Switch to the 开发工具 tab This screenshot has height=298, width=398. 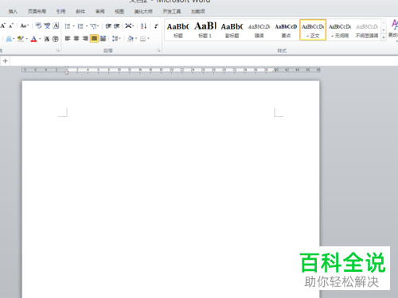coord(172,11)
